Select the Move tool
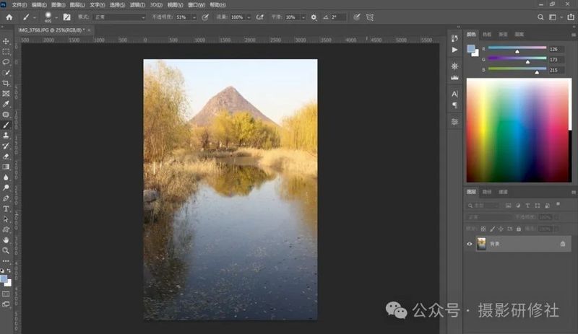 (x=6, y=41)
